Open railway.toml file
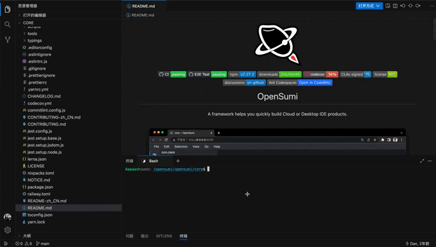Viewport: 436px width, 247px height. tap(68, 194)
